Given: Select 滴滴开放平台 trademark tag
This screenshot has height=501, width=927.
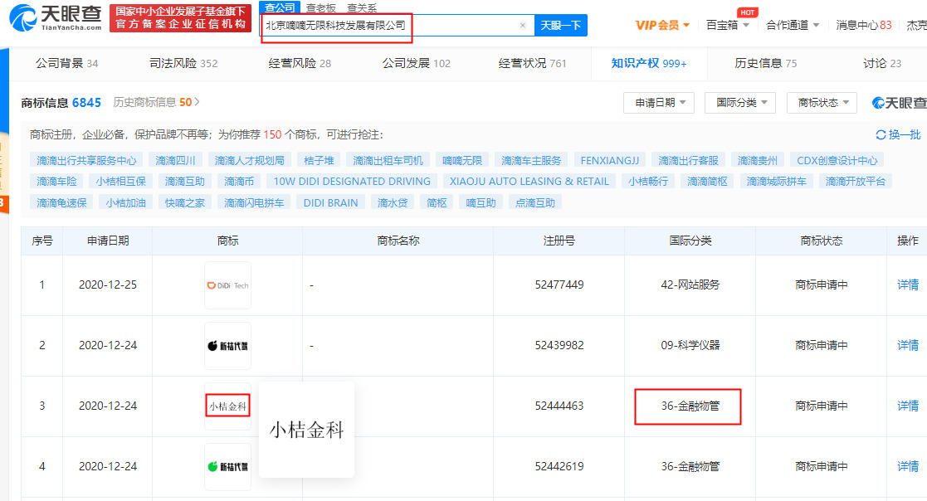Looking at the screenshot, I should (x=855, y=182).
